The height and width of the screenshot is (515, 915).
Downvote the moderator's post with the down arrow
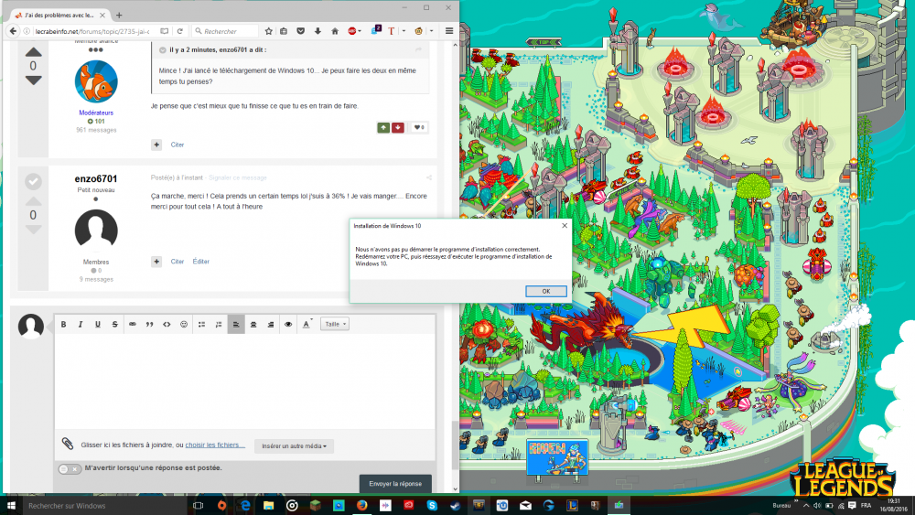[x=33, y=80]
